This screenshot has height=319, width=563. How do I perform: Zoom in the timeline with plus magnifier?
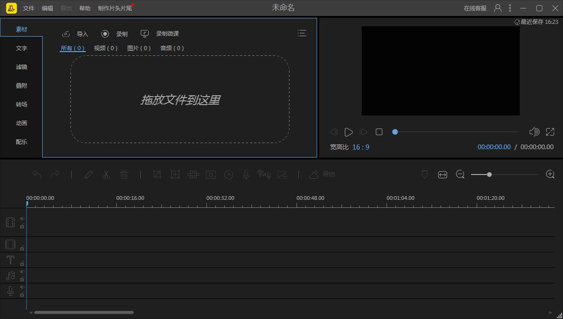550,175
